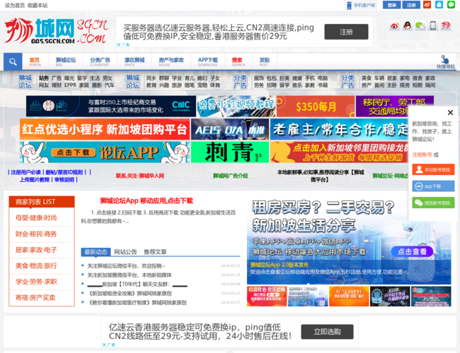The image size is (460, 353).
Task: Click the blue app下载 popup button
Action: (x=433, y=186)
